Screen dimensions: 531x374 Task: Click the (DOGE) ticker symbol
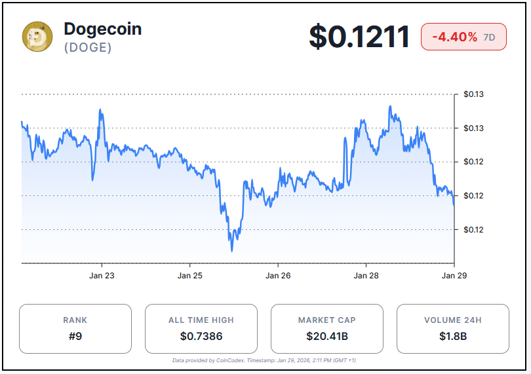coord(88,48)
